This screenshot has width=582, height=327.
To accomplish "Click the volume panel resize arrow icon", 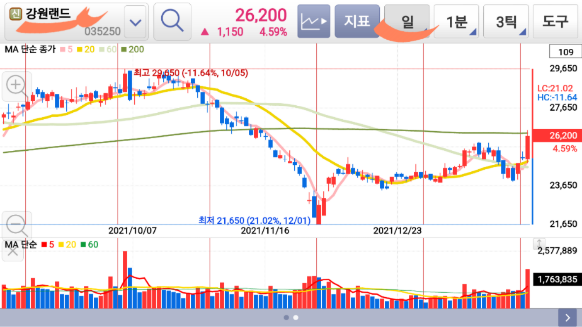I will point(539,243).
